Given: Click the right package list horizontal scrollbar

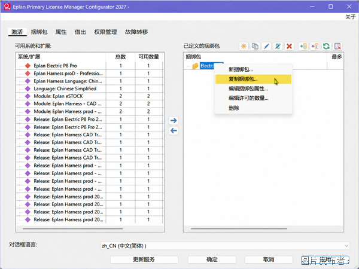Looking at the screenshot, I should point(239,228).
